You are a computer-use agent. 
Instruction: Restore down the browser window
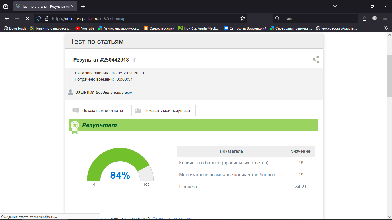(372, 6)
